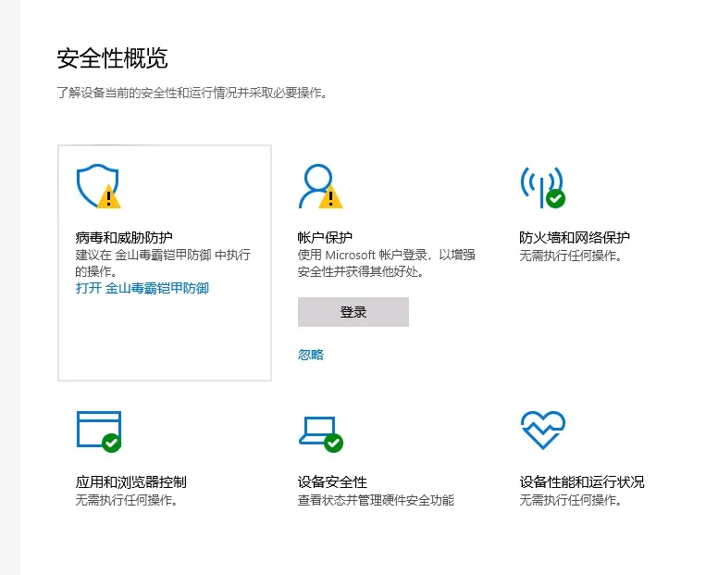Click the app and browser control window icon
Image resolution: width=706 pixels, height=575 pixels.
click(99, 431)
